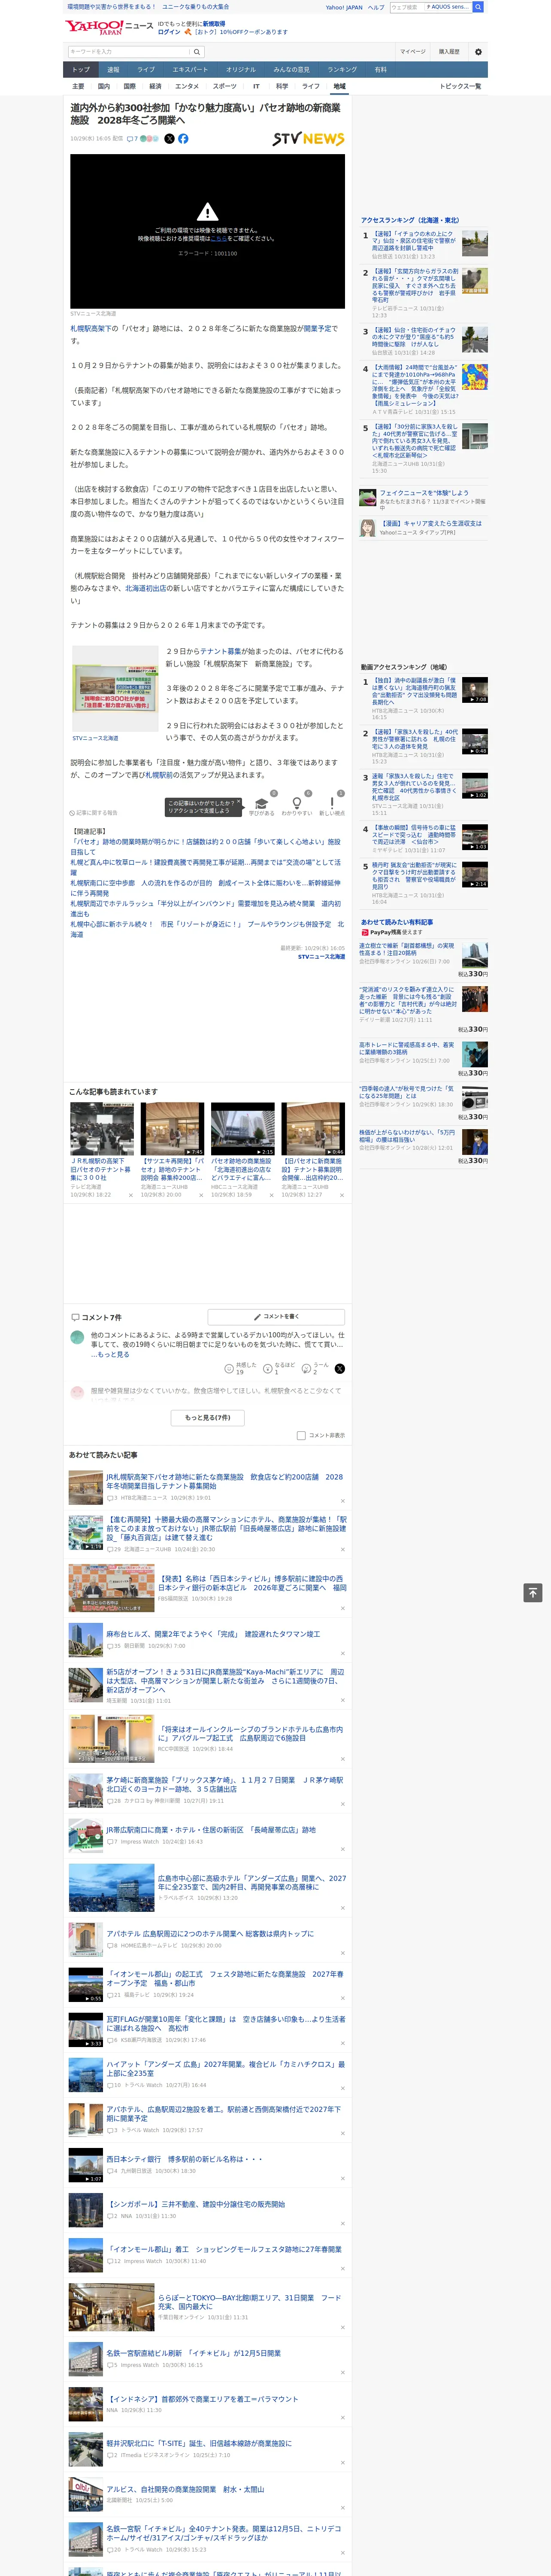
Task: Toggle コメント非表示 checkbox
Action: tap(301, 1436)
